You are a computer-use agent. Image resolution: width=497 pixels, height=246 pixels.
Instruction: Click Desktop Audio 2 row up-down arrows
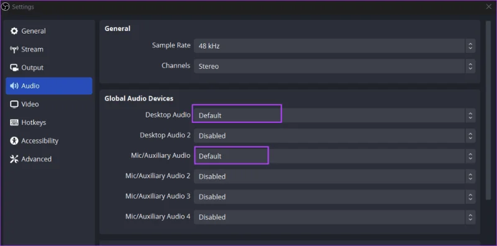tap(470, 135)
